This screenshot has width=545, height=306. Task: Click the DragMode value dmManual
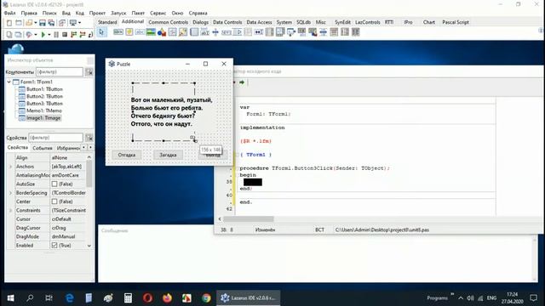63,236
